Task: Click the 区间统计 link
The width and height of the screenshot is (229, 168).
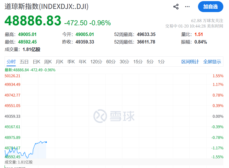Action: point(190,62)
